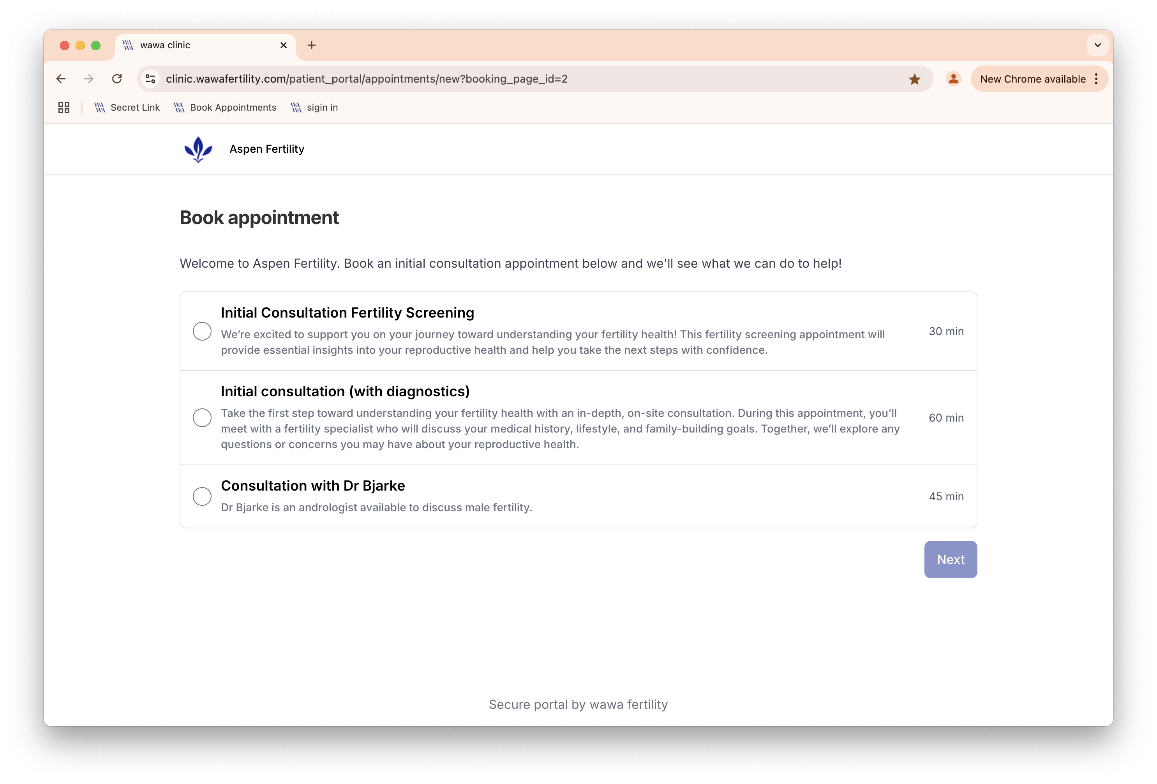Click the new tab plus button
The height and width of the screenshot is (784, 1157).
pyautogui.click(x=310, y=45)
